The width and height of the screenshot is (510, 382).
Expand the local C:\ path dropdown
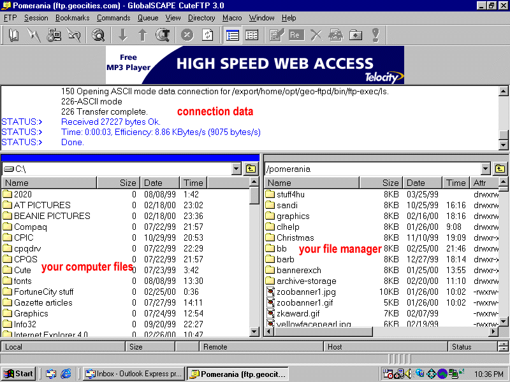point(237,169)
